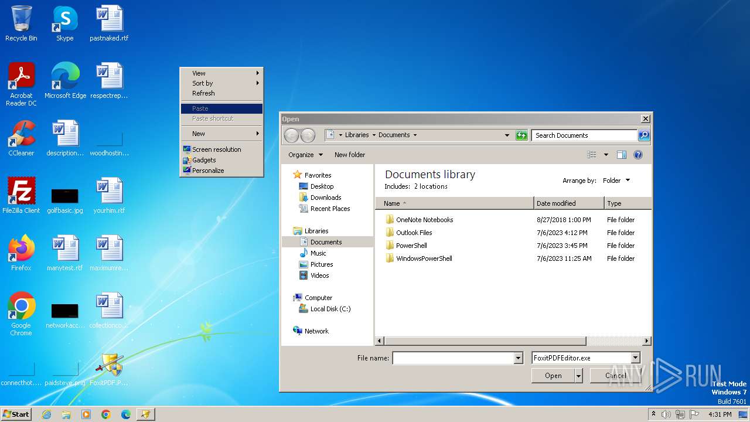Image resolution: width=750 pixels, height=422 pixels.
Task: Open the Arrange by Folder dropdown
Action: point(616,181)
